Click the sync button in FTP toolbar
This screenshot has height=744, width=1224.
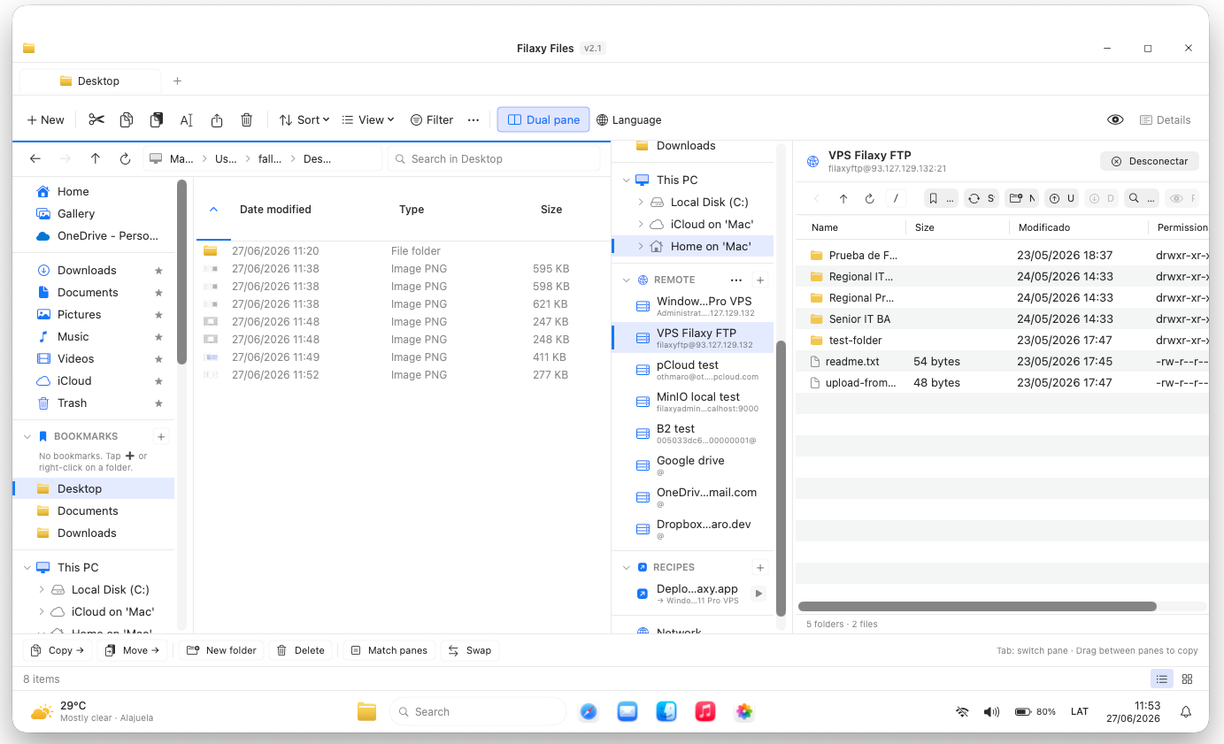(981, 199)
